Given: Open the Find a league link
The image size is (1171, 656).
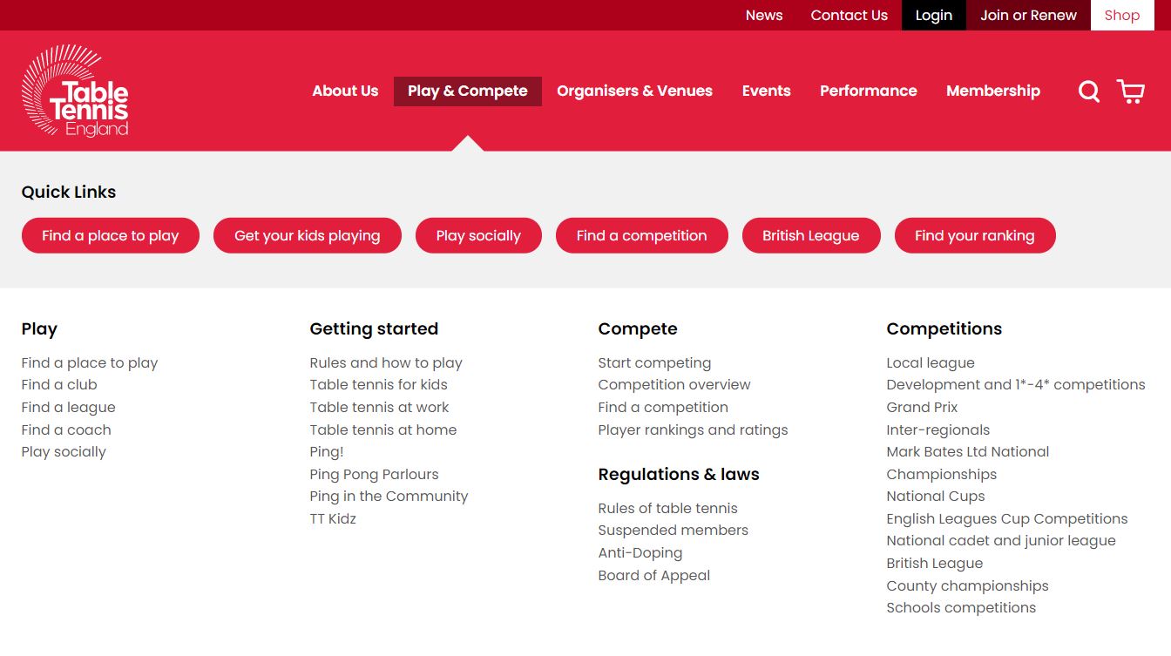Looking at the screenshot, I should [69, 407].
